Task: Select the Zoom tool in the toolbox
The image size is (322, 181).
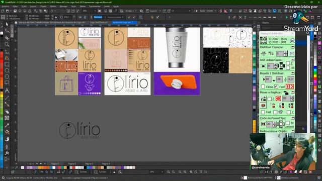Action: click(7, 44)
